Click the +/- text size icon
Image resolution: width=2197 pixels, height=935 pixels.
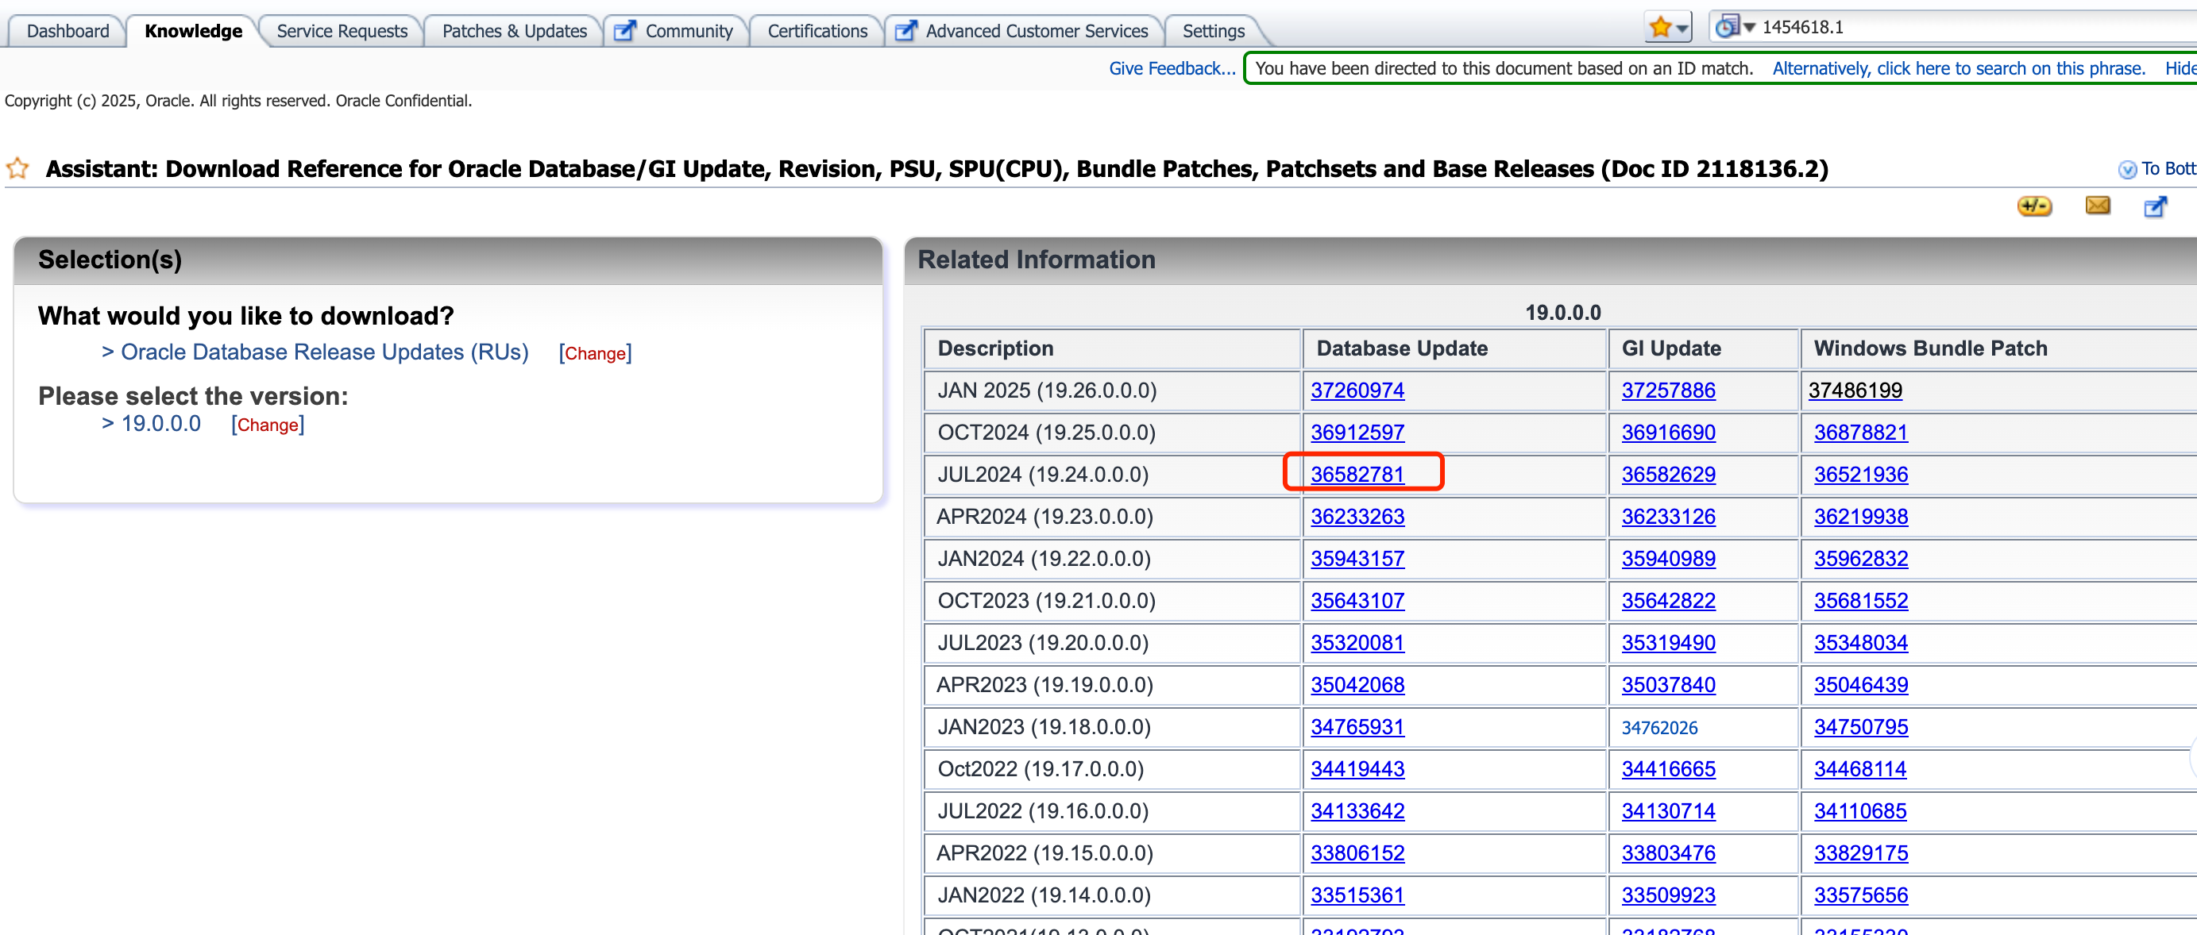pos(2034,206)
